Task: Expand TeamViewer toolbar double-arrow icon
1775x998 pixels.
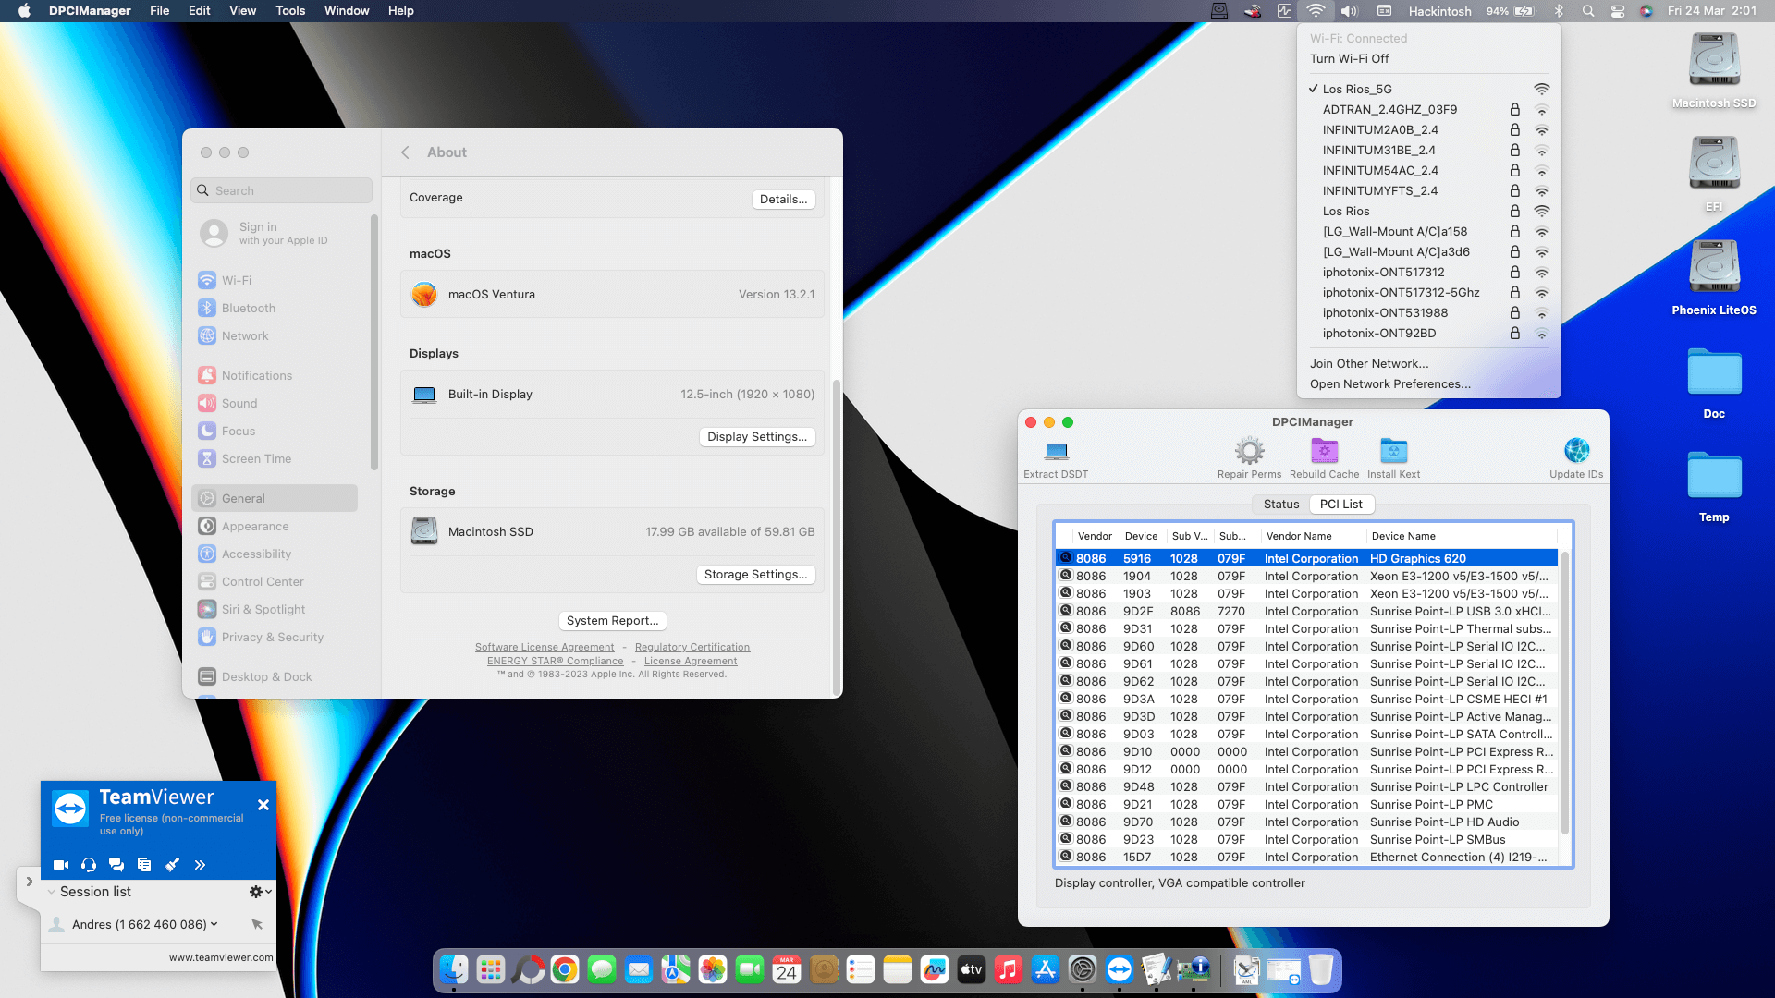Action: point(200,865)
